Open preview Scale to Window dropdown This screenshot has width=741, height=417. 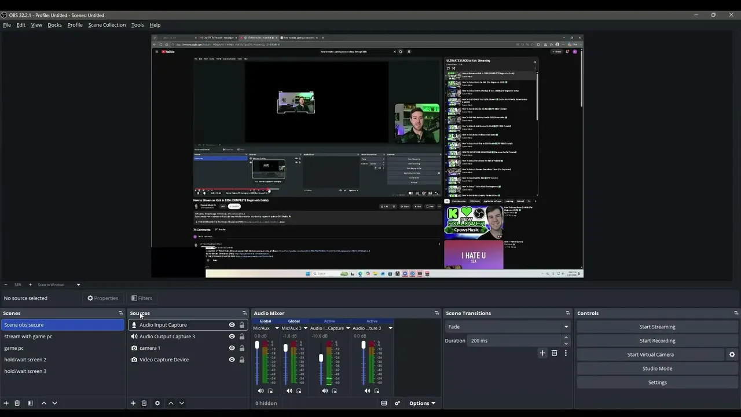(59, 285)
